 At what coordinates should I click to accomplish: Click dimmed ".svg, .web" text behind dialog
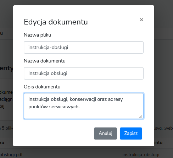[x=163, y=128]
